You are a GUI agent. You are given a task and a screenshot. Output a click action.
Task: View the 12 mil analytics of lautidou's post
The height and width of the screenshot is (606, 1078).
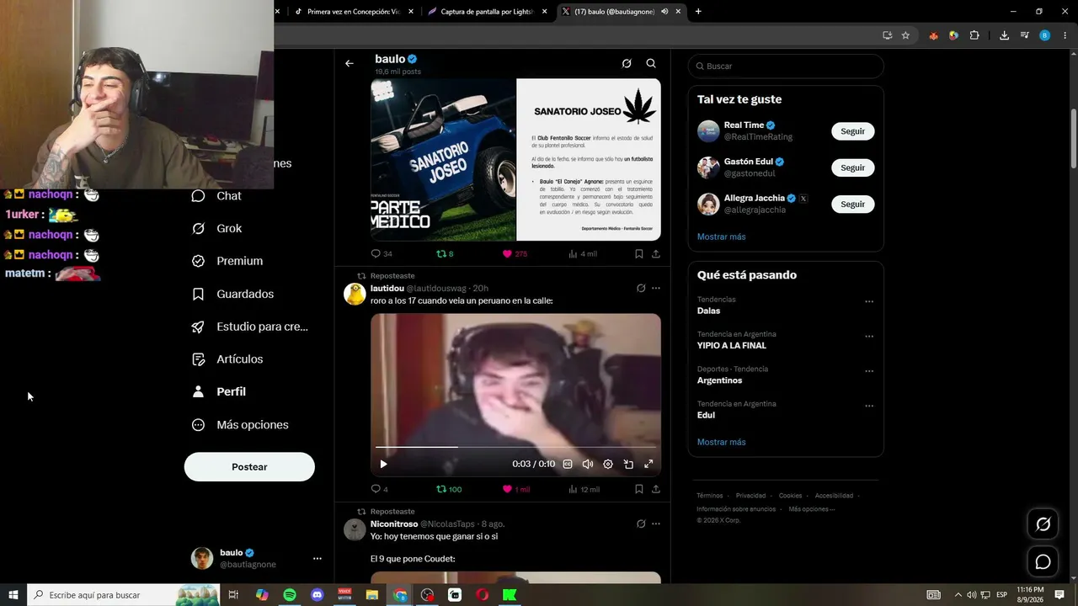tap(584, 489)
